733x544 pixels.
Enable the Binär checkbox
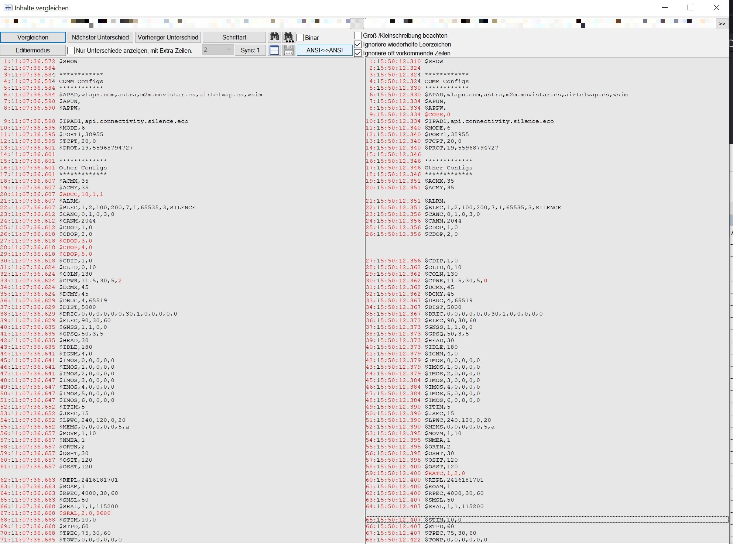300,38
